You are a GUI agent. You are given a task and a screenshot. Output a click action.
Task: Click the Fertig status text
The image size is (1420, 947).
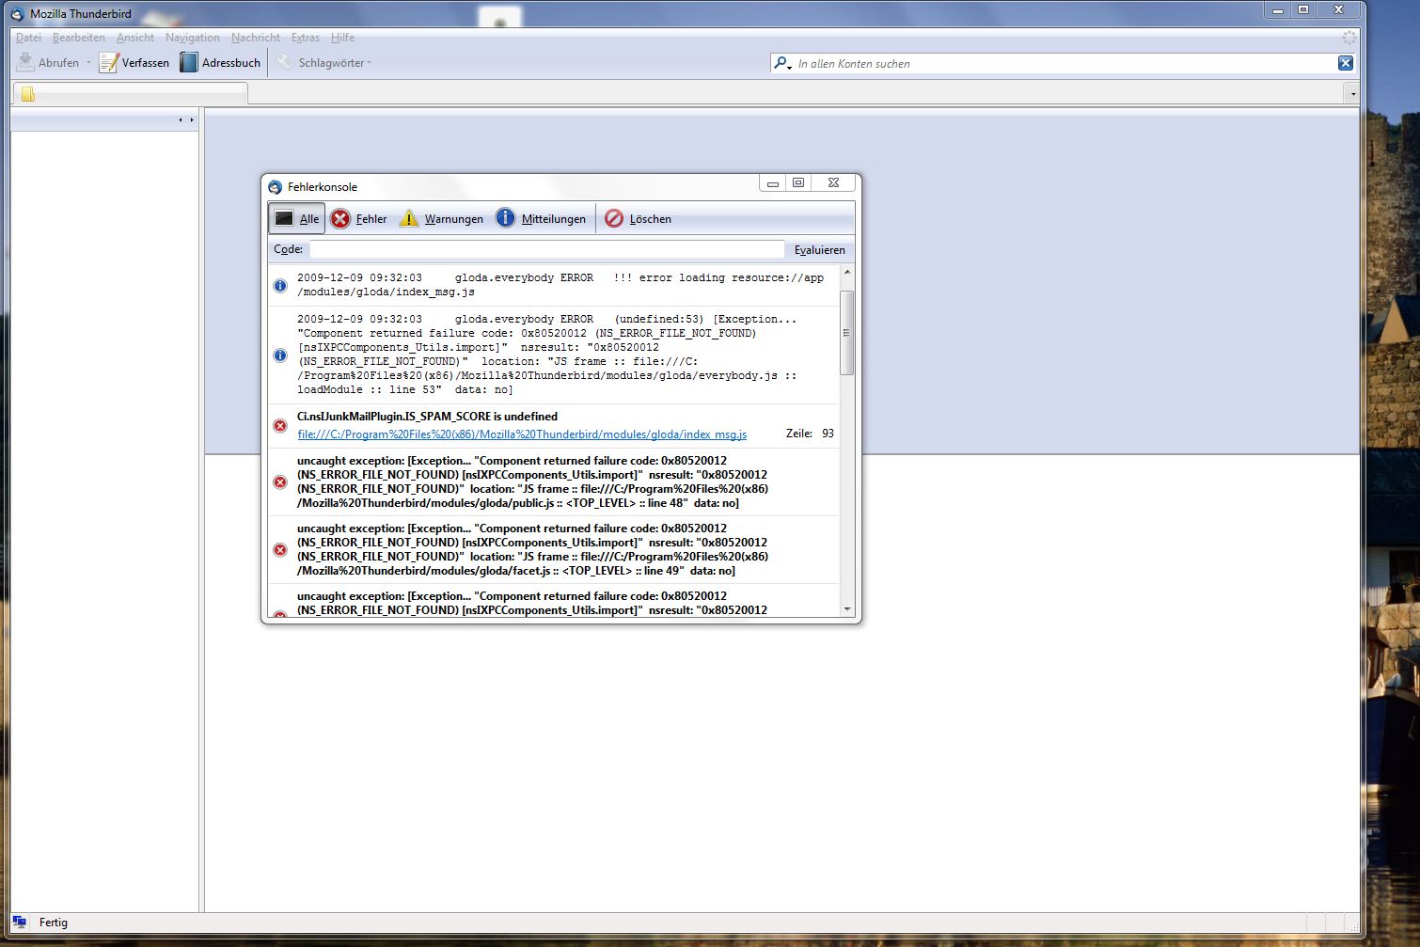tap(54, 923)
